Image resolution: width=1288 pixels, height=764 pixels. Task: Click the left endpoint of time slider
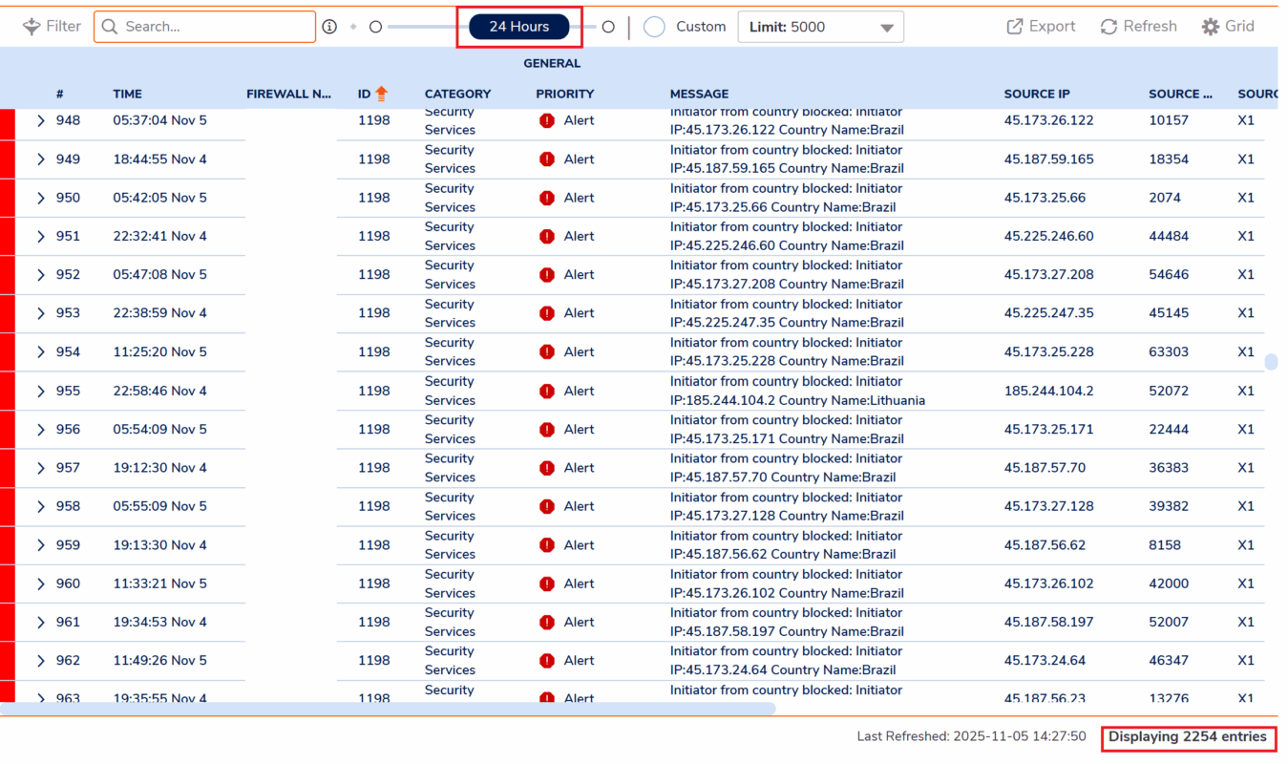tap(375, 27)
